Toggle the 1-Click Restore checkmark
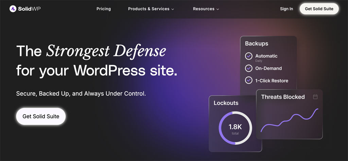Screen dimensions: 348x161 click(x=248, y=80)
